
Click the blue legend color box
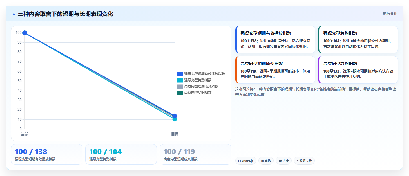tap(180, 74)
